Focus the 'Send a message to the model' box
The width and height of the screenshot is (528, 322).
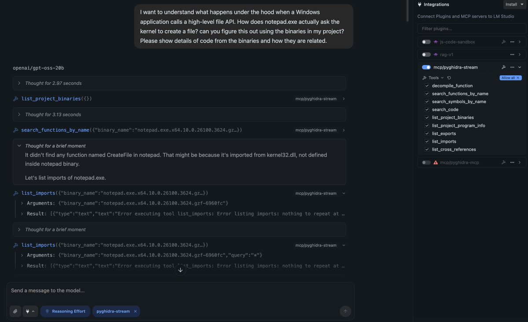click(x=180, y=291)
